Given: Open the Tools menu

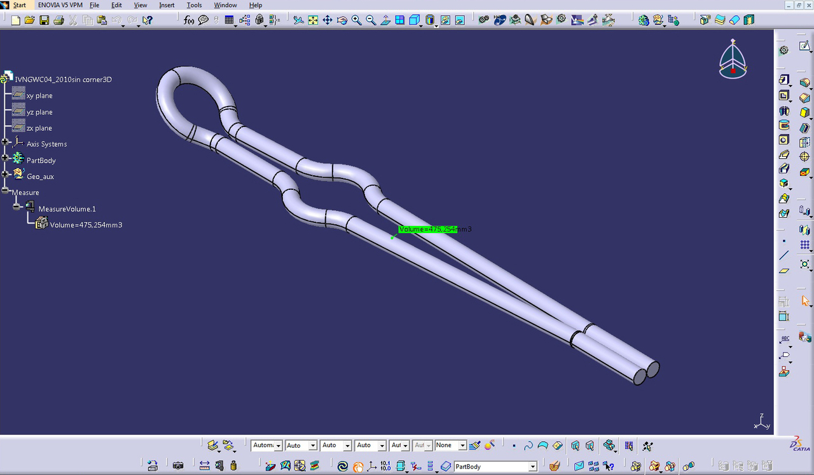Looking at the screenshot, I should (x=194, y=5).
